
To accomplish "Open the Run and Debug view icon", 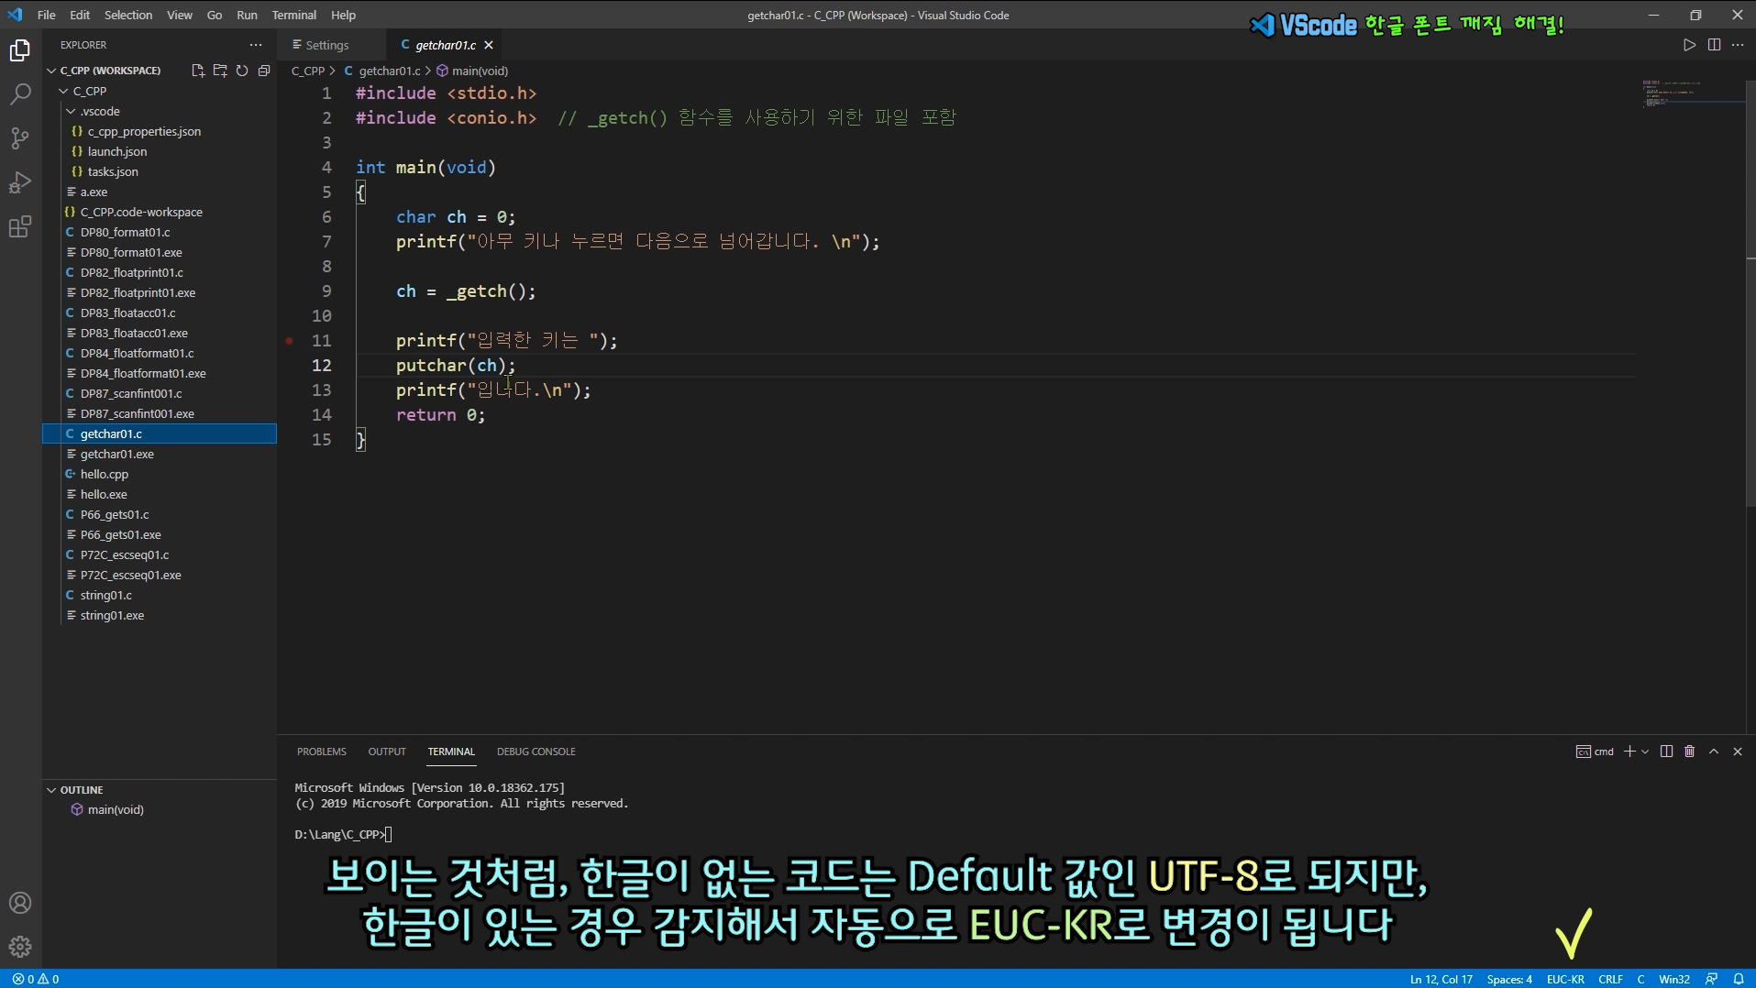I will (x=20, y=182).
